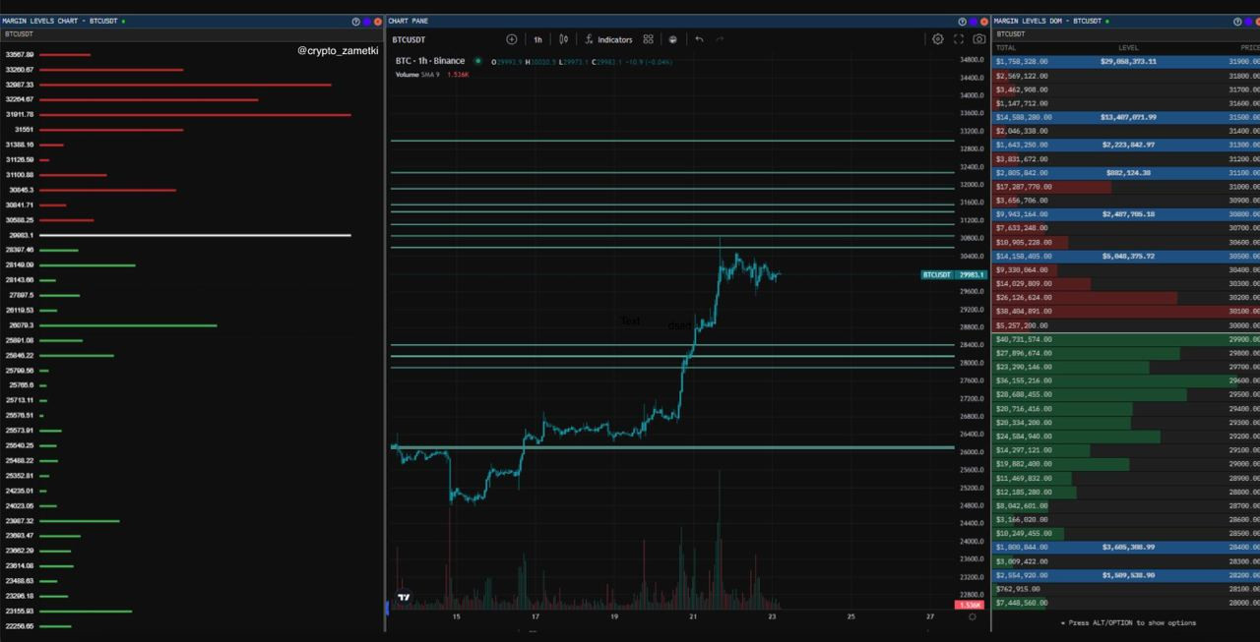This screenshot has height=642, width=1260.
Task: Select the DOM row with level $13,407,071.99
Action: [1126, 117]
